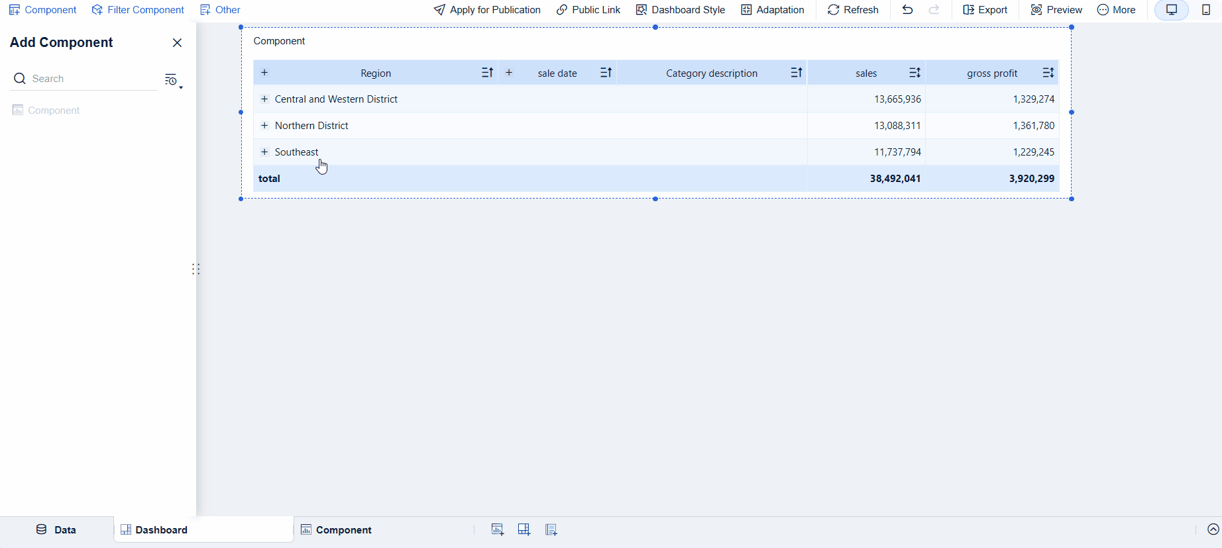The image size is (1222, 548).
Task: Click the sale date header label
Action: 557,73
